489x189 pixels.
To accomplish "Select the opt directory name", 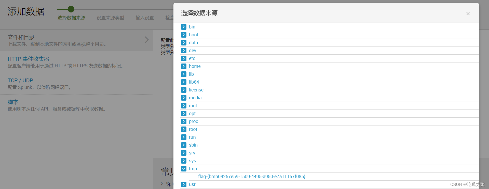I will (x=192, y=114).
